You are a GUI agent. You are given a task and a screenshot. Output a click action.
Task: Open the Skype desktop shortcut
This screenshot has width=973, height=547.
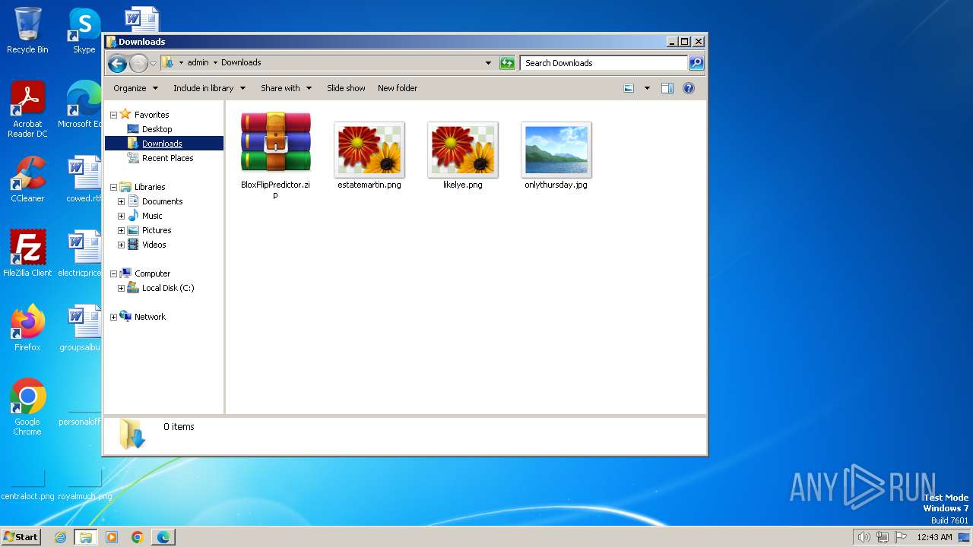click(84, 30)
